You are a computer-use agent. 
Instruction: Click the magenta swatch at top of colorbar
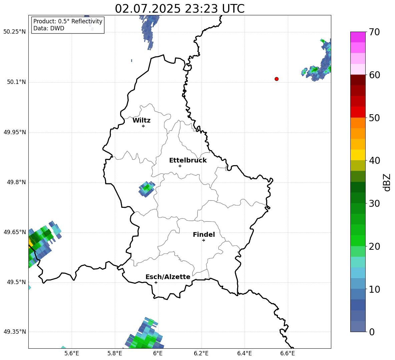[x=358, y=37]
